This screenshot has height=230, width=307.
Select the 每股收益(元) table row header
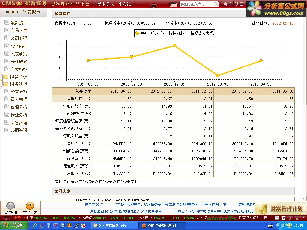(72, 99)
